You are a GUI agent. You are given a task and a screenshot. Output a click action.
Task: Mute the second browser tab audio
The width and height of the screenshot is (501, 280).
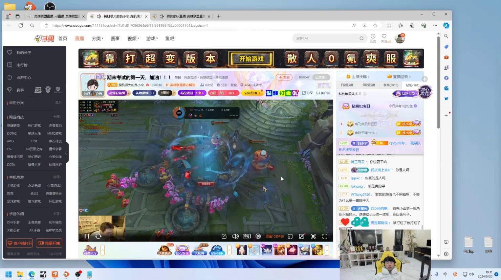[99, 16]
